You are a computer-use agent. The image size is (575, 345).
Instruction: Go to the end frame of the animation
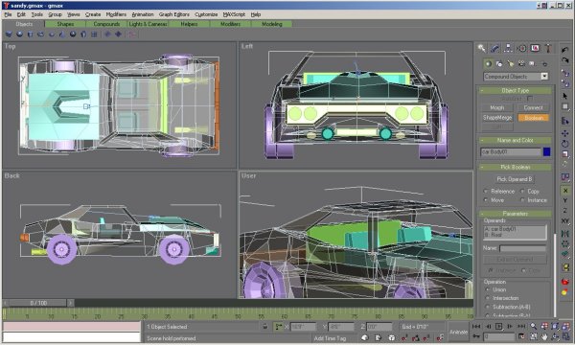tap(521, 326)
